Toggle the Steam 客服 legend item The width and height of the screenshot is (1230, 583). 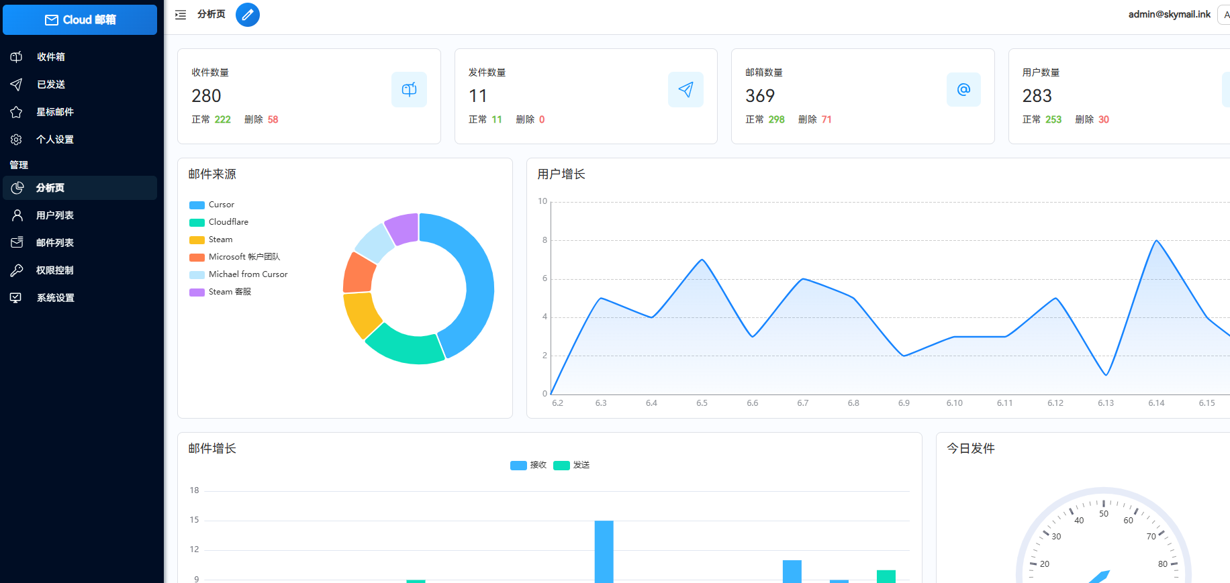point(220,292)
